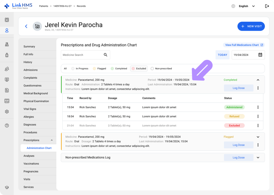Screen dimensions: 274x195
Task: Click Log Dose on Non-prescribed Medications Log
Action: [238, 157]
